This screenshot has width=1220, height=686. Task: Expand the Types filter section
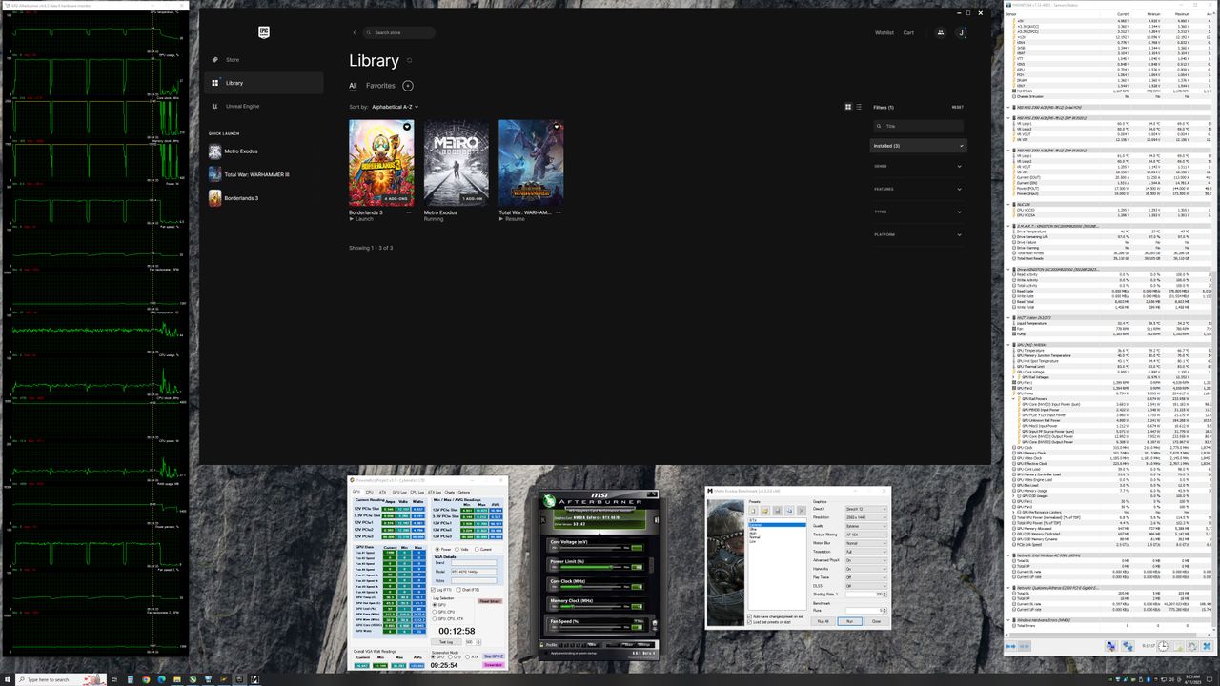pyautogui.click(x=919, y=212)
